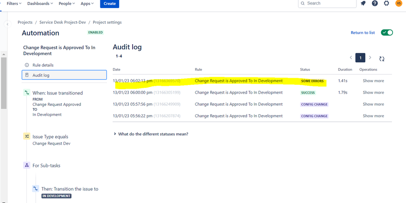The image size is (406, 203).
Task: Click the 1.79s duration value
Action: click(343, 92)
